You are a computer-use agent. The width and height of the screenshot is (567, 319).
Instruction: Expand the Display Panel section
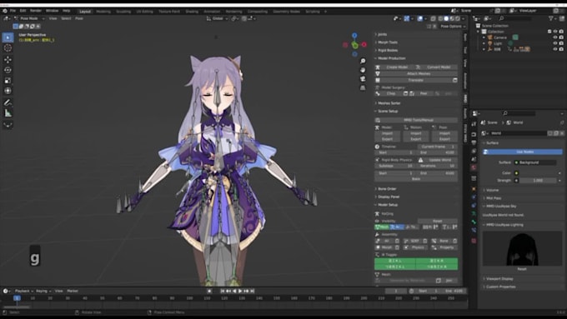(389, 197)
